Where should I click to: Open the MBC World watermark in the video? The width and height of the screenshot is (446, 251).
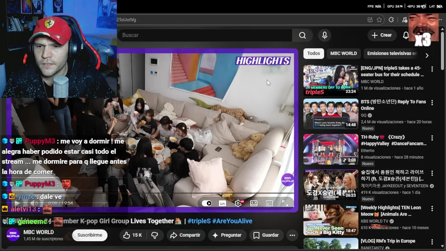(x=287, y=180)
